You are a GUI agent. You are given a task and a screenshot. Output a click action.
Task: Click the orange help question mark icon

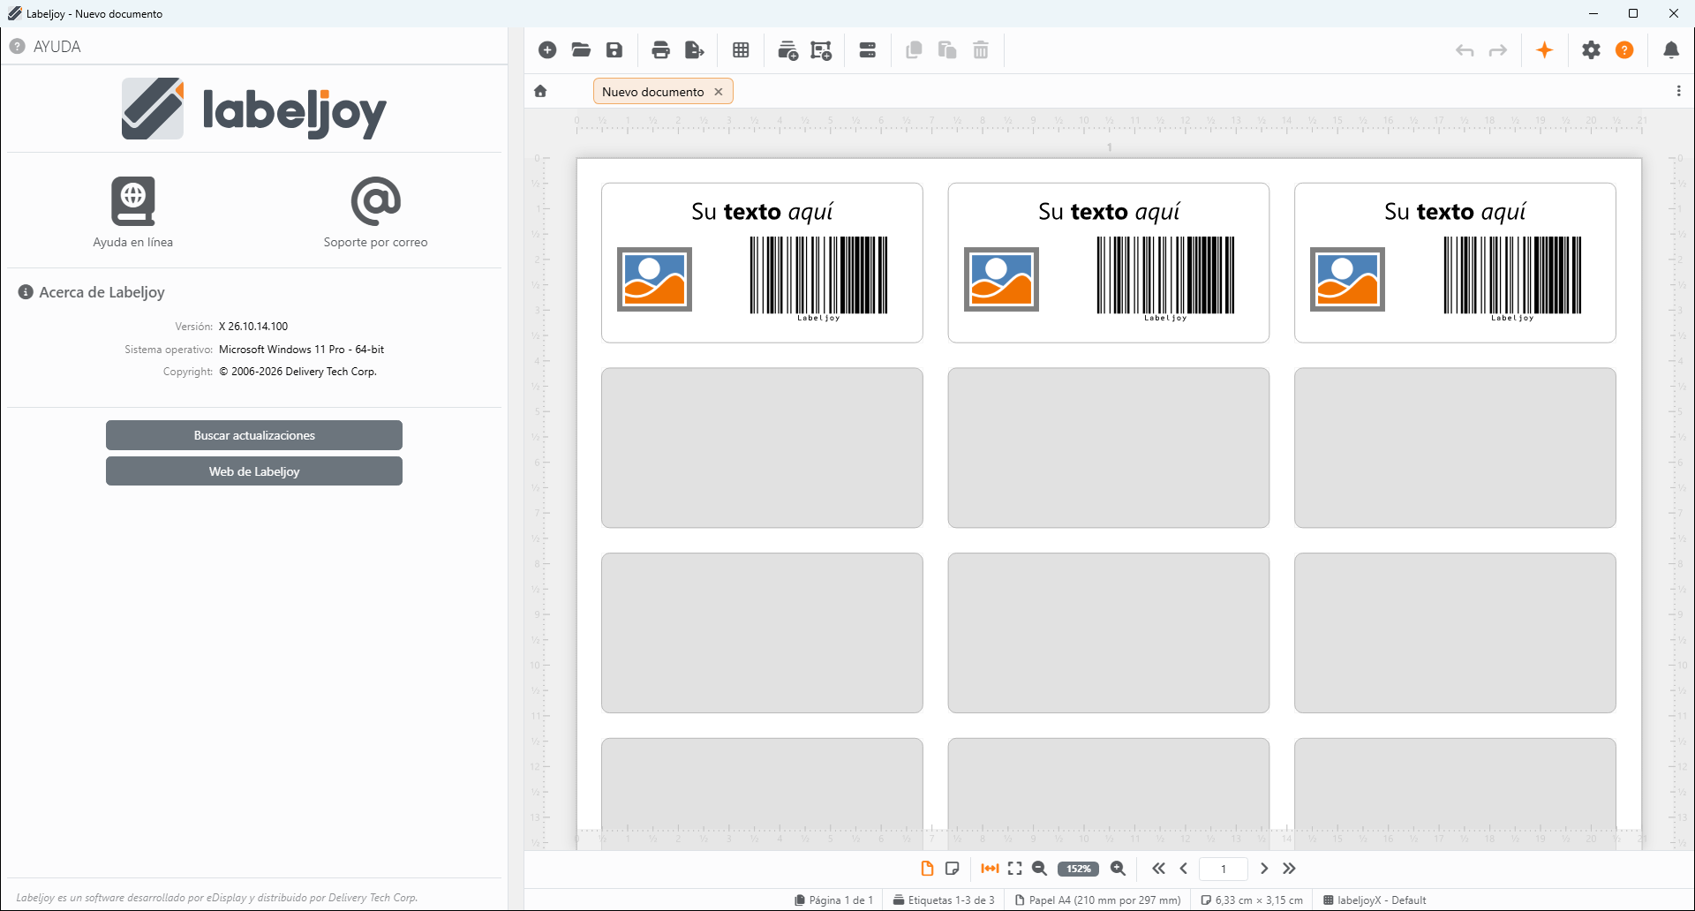pos(1624,50)
